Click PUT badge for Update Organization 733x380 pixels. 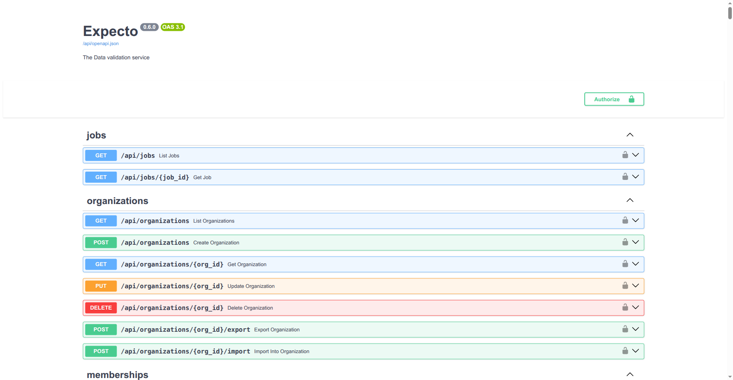click(101, 286)
